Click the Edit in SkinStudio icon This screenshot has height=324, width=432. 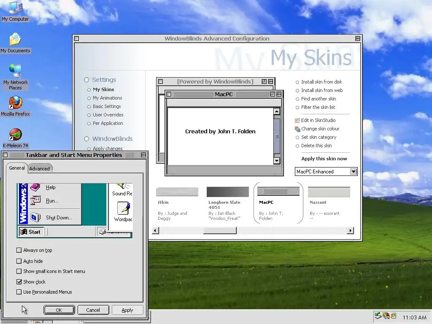[297, 120]
